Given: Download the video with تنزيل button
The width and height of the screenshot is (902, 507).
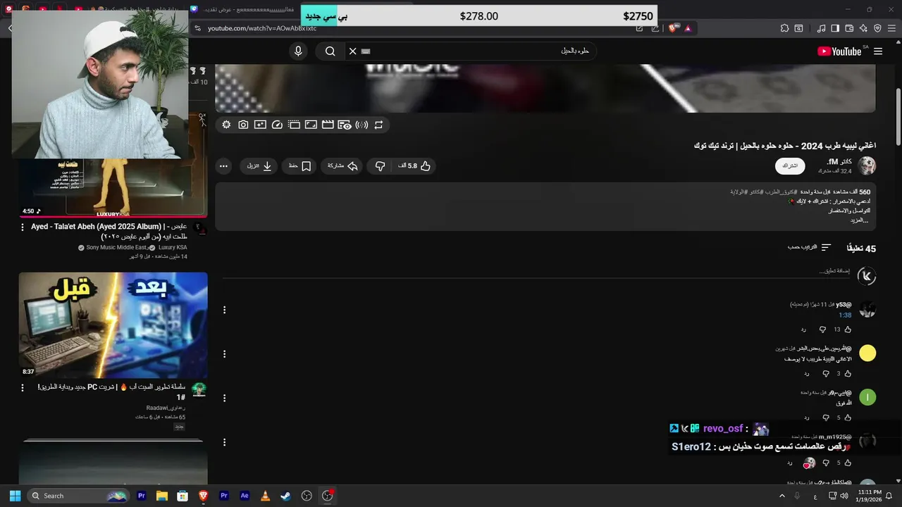Looking at the screenshot, I should pos(259,166).
